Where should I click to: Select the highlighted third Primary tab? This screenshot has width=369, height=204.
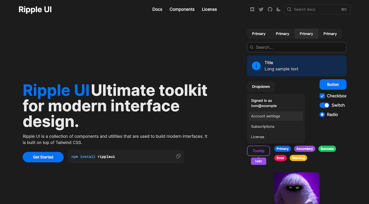[306, 34]
